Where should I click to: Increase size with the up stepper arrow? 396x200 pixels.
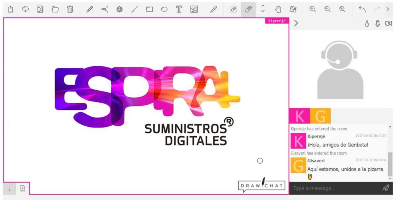[x=263, y=6]
